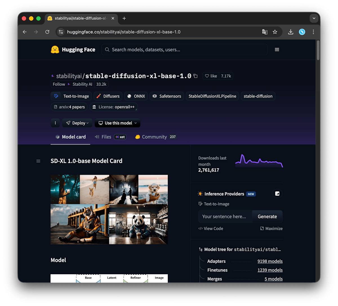Go forward in browser history
Viewport: 338px width, 306px height.
pyautogui.click(x=36, y=32)
